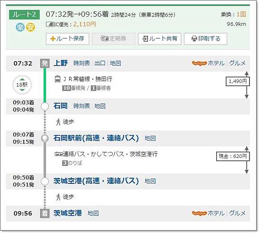Open 地図 for 上野
Viewport: 259px width, 233px height.
tap(115, 63)
